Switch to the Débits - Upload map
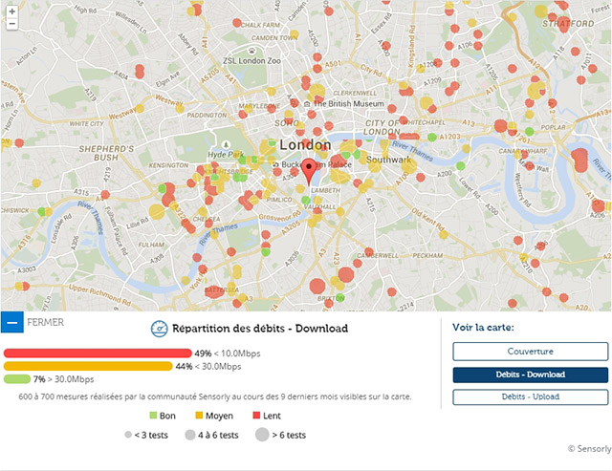The height and width of the screenshot is (471, 612). pyautogui.click(x=531, y=396)
